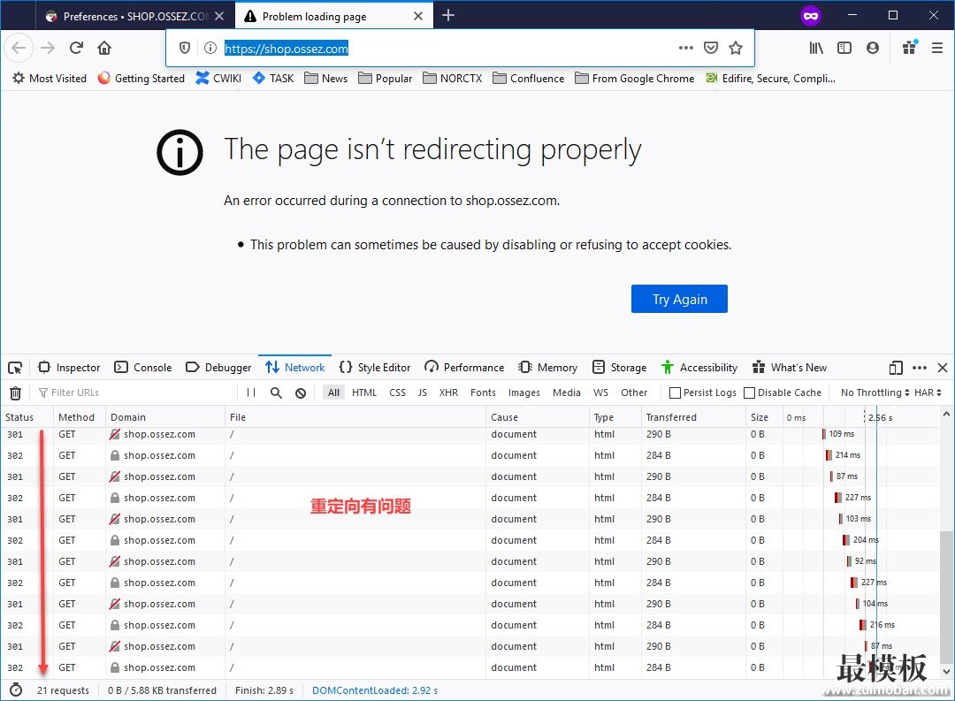955x701 pixels.
Task: Click the address bar URL field
Action: (x=447, y=48)
